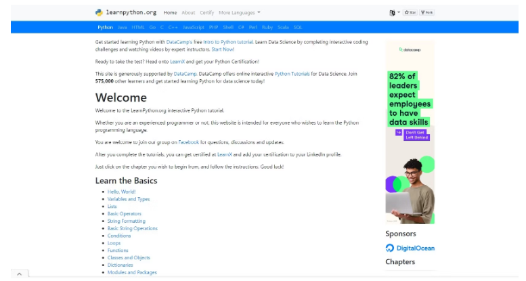Click the GitHub Star button
Image resolution: width=526 pixels, height=281 pixels.
[x=410, y=12]
